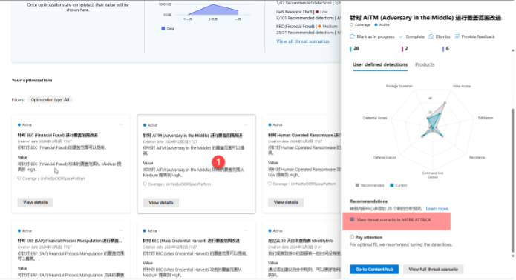Click the Persistence radar label
This screenshot has width=516, height=280.
[x=477, y=158]
